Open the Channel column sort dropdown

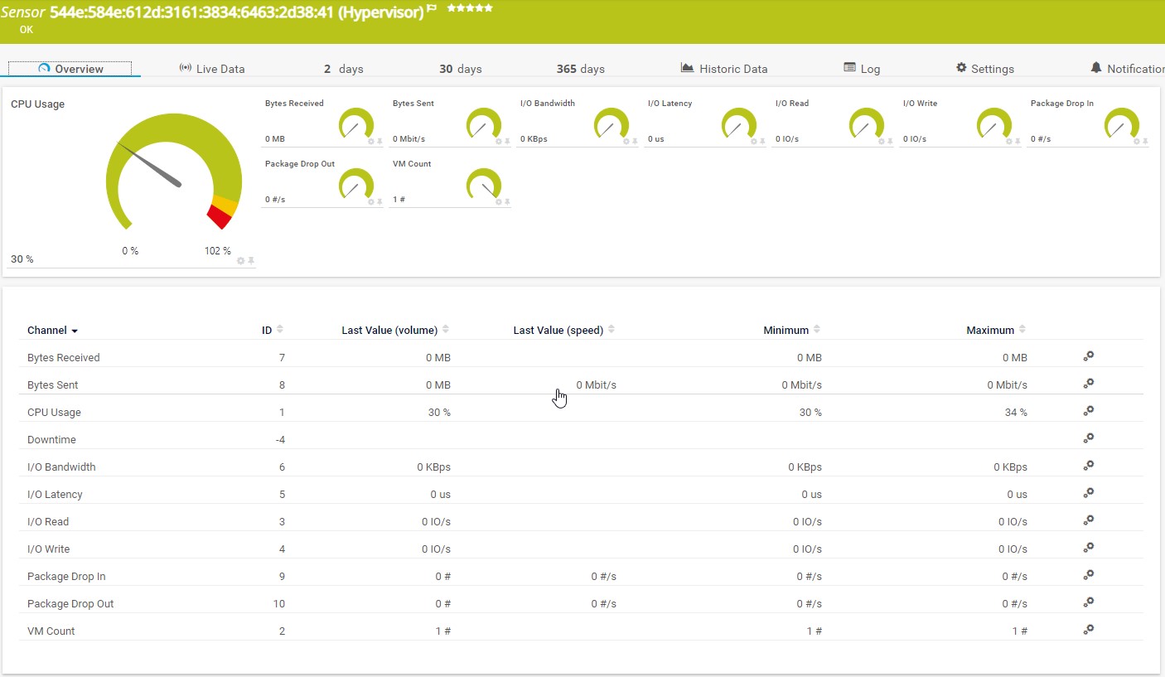[74, 331]
